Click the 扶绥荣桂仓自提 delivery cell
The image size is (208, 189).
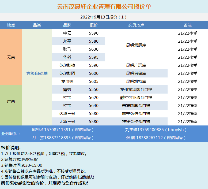tap(136, 122)
